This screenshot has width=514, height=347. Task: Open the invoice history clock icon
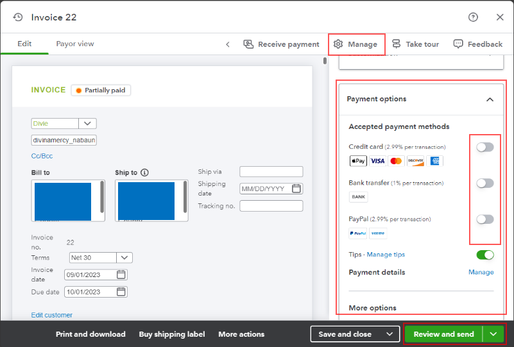pyautogui.click(x=18, y=17)
